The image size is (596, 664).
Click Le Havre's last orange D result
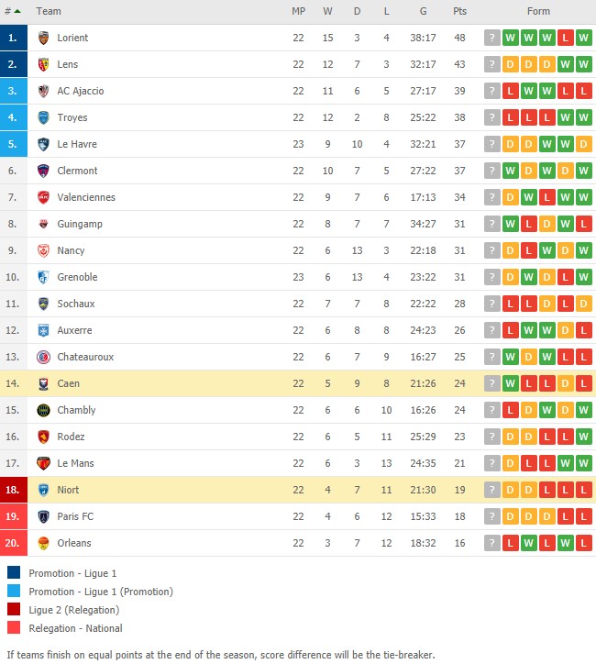583,144
